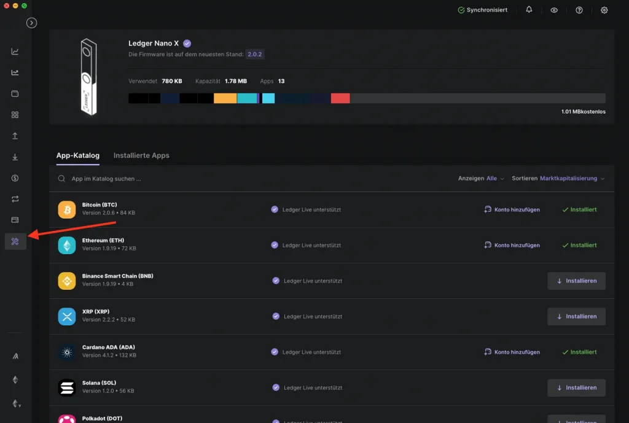Screen dimensions: 629x423
Task: Switch to the Installierte Apps tab
Action: [x=141, y=156]
